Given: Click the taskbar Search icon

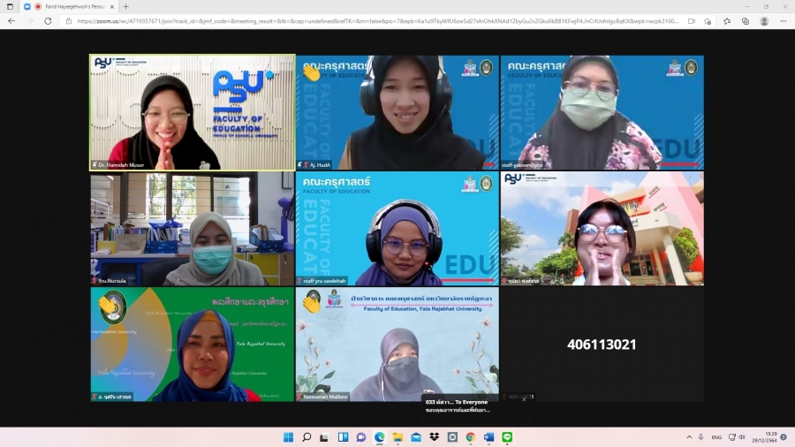Looking at the screenshot, I should point(307,437).
